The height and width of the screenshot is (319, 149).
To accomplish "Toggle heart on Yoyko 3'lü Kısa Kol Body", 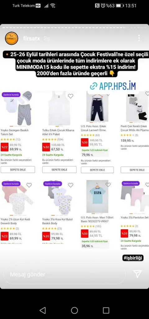I will 71,185.
